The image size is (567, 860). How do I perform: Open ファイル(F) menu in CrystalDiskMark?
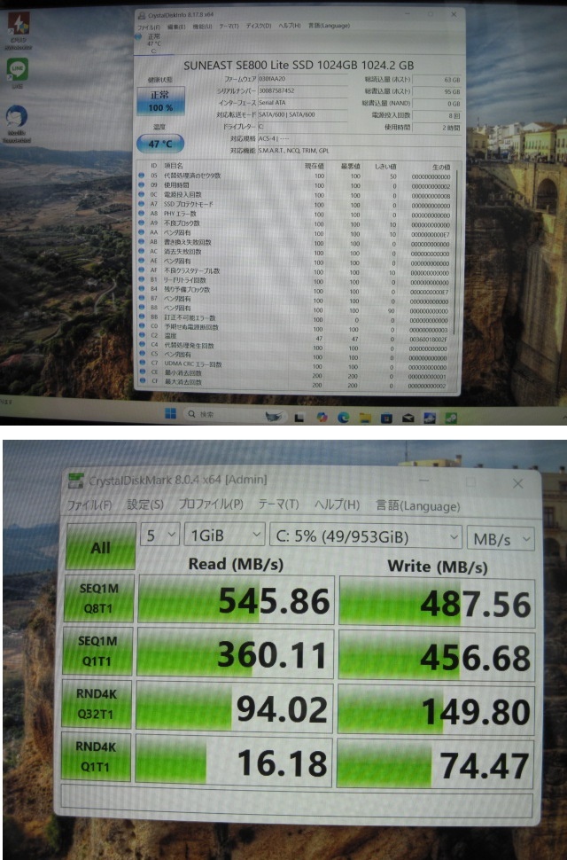[x=89, y=504]
